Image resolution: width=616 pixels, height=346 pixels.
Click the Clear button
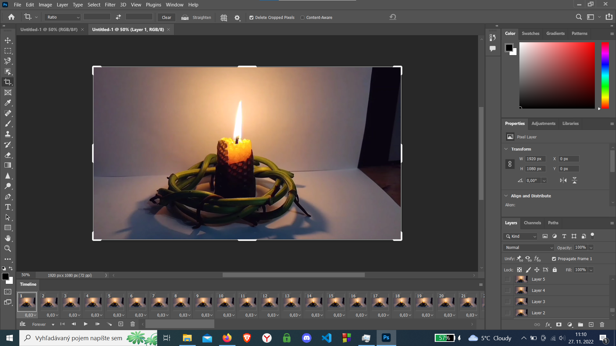(x=167, y=18)
